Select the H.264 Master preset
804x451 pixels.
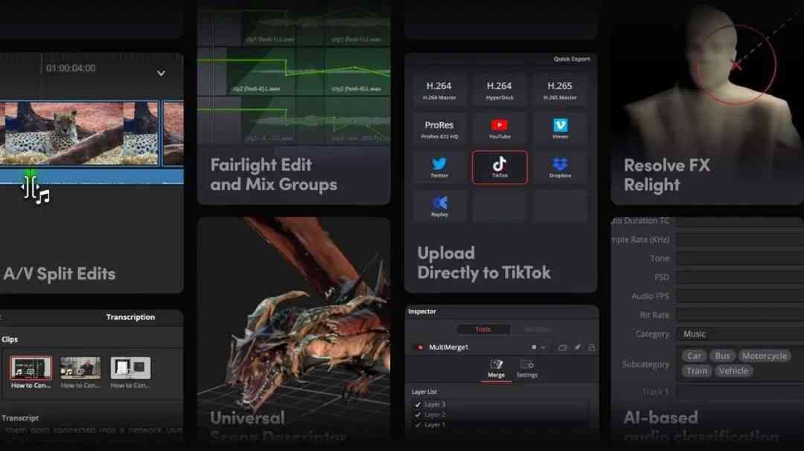pos(439,90)
